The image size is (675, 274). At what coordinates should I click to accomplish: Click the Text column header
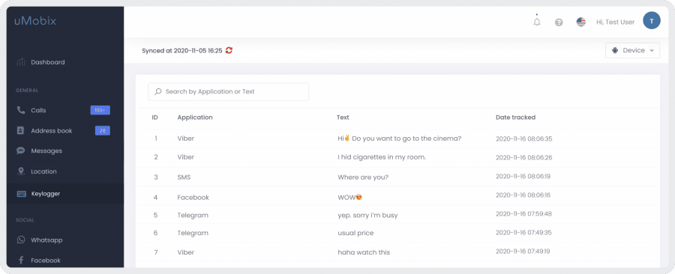tap(343, 118)
